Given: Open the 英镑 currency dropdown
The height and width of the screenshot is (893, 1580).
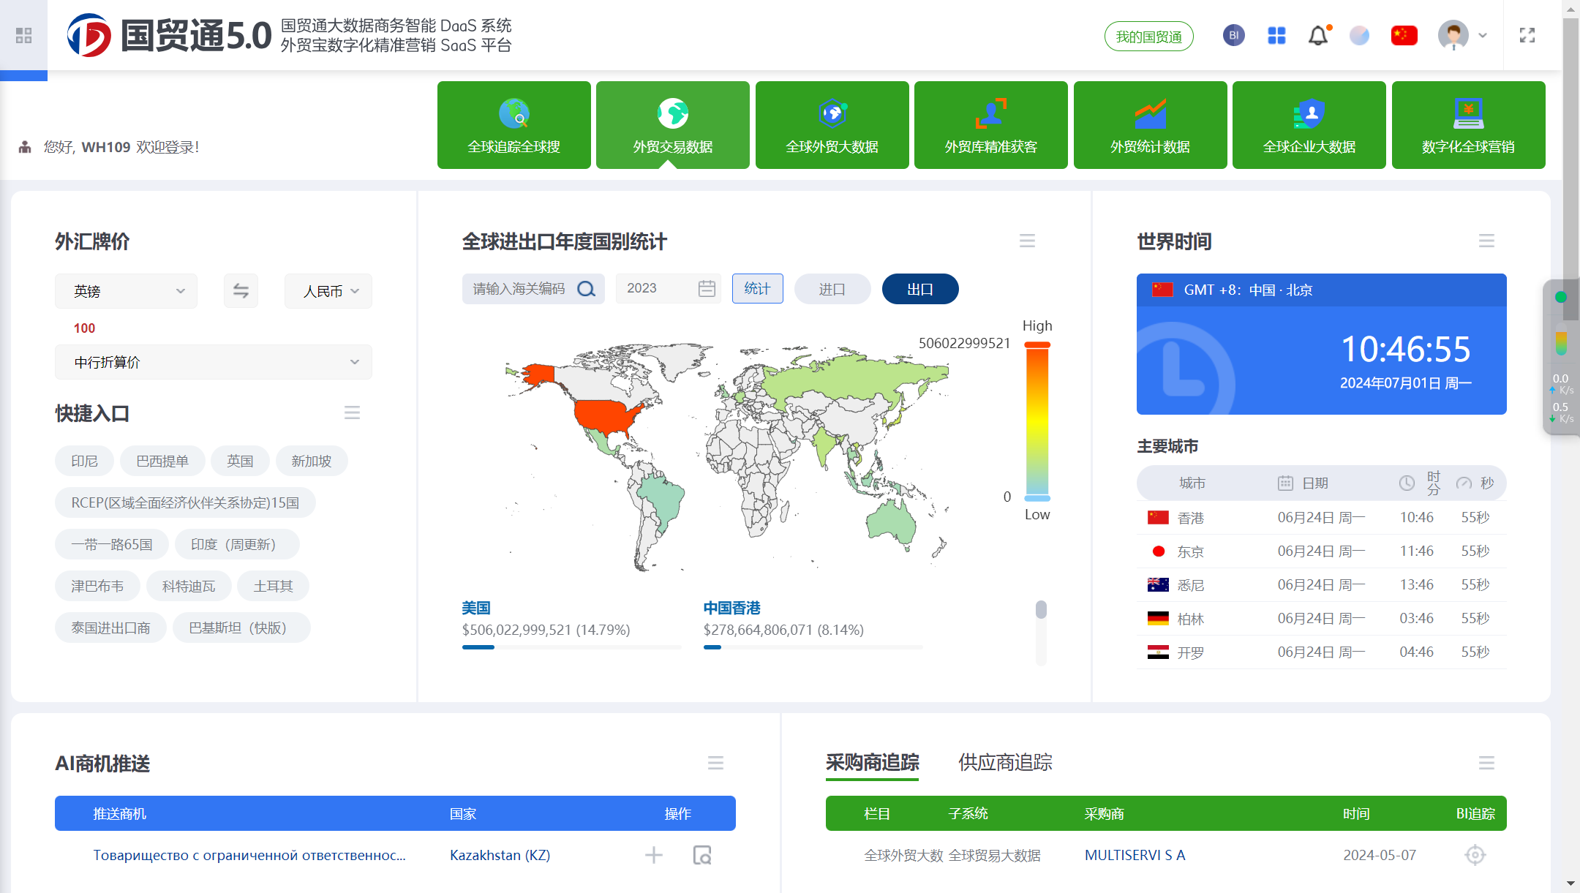Looking at the screenshot, I should coord(127,291).
